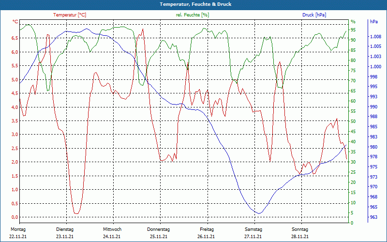
Task: Click the temperature axis value '1,5'
Action: pyautogui.click(x=15, y=176)
